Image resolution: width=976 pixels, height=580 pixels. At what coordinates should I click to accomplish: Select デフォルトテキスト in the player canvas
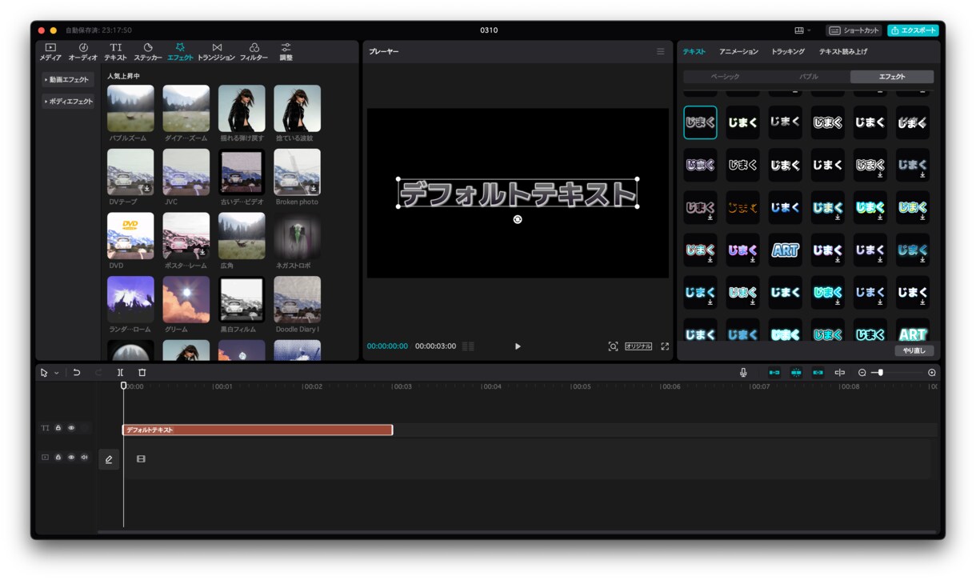pyautogui.click(x=518, y=193)
